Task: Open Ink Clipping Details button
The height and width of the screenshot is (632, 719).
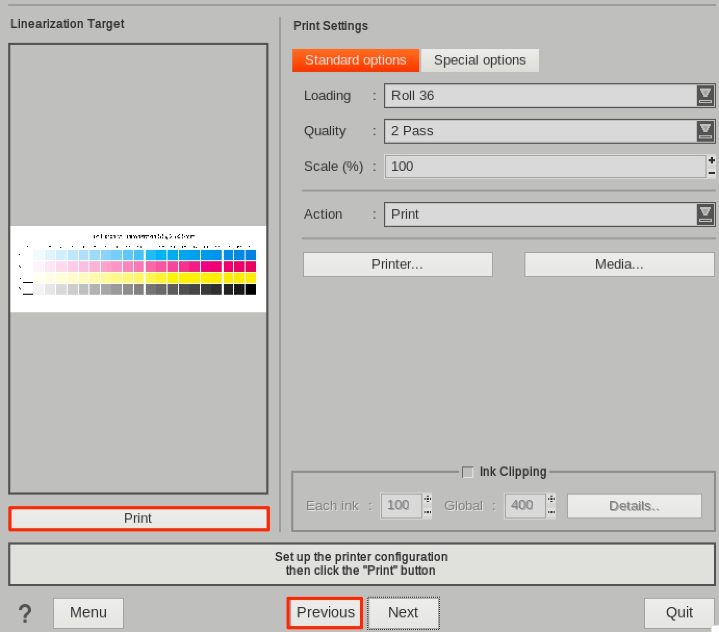Action: [634, 506]
